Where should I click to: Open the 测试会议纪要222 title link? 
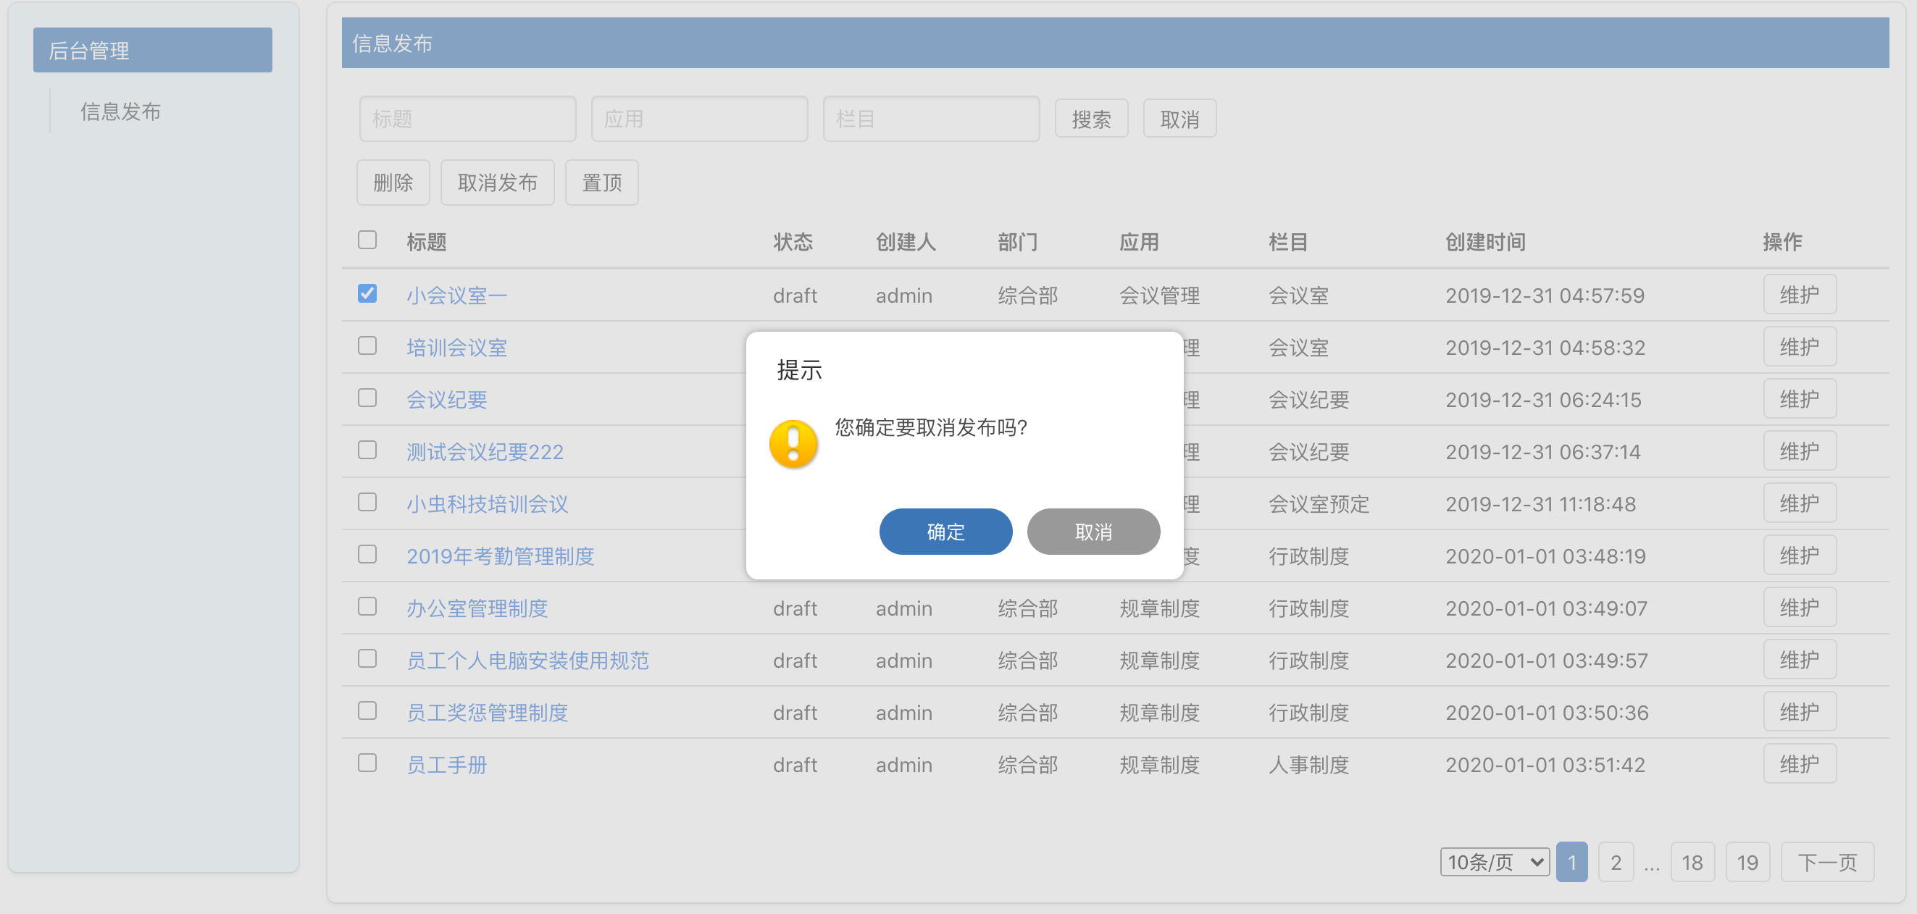pyautogui.click(x=485, y=451)
